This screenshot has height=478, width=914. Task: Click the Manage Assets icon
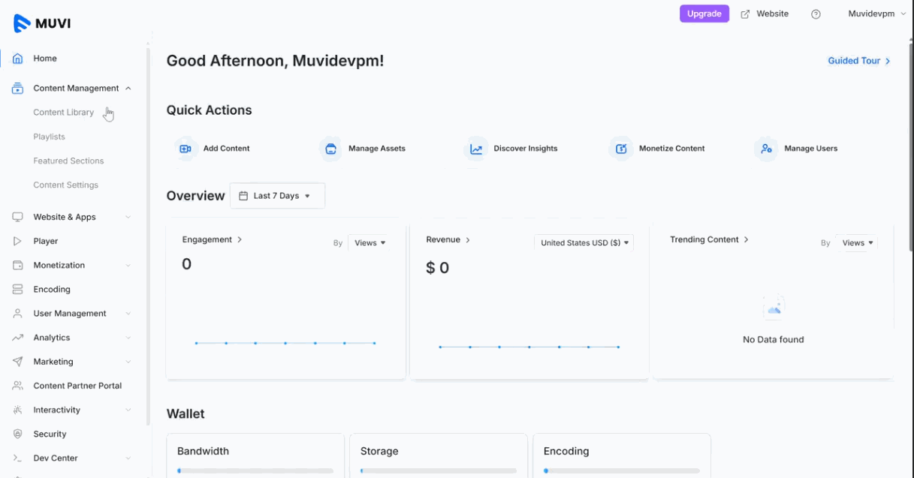pos(330,149)
